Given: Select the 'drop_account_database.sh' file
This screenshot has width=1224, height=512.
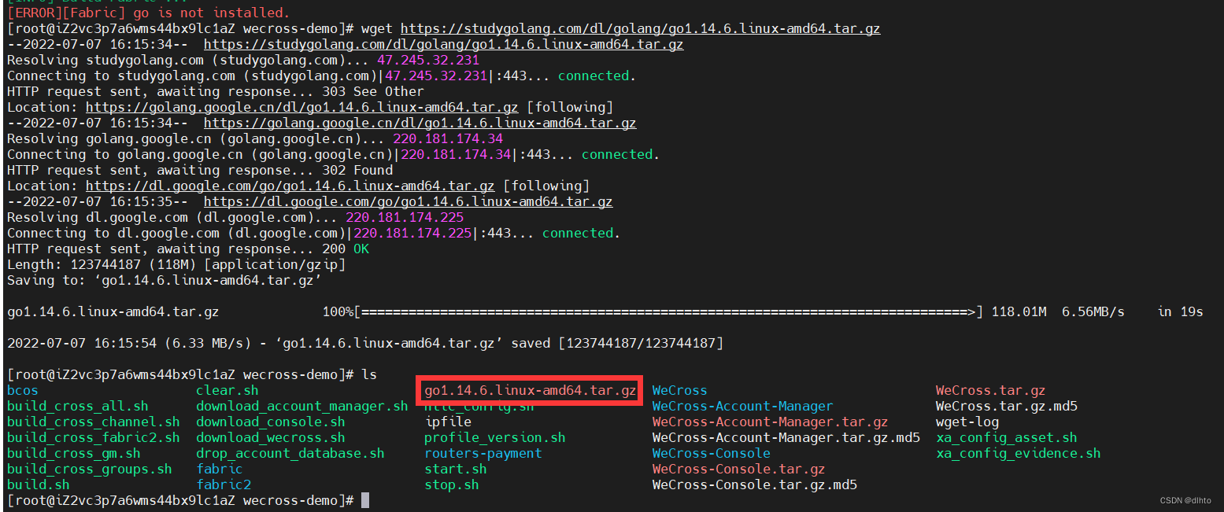Looking at the screenshot, I should pyautogui.click(x=290, y=454).
